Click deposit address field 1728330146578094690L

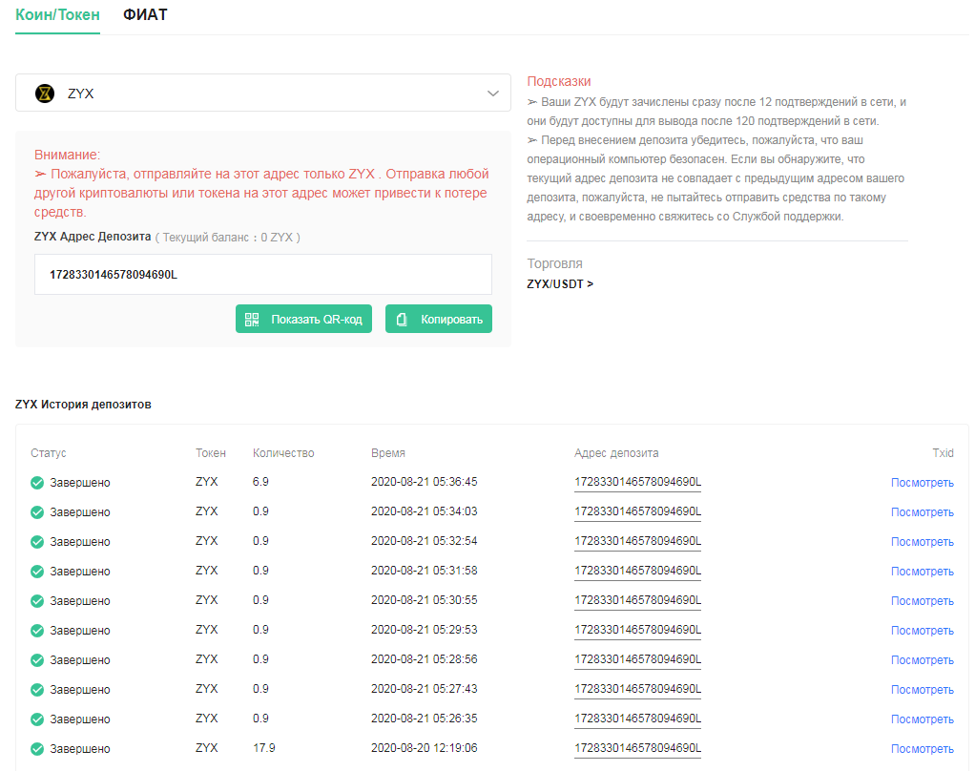[263, 274]
